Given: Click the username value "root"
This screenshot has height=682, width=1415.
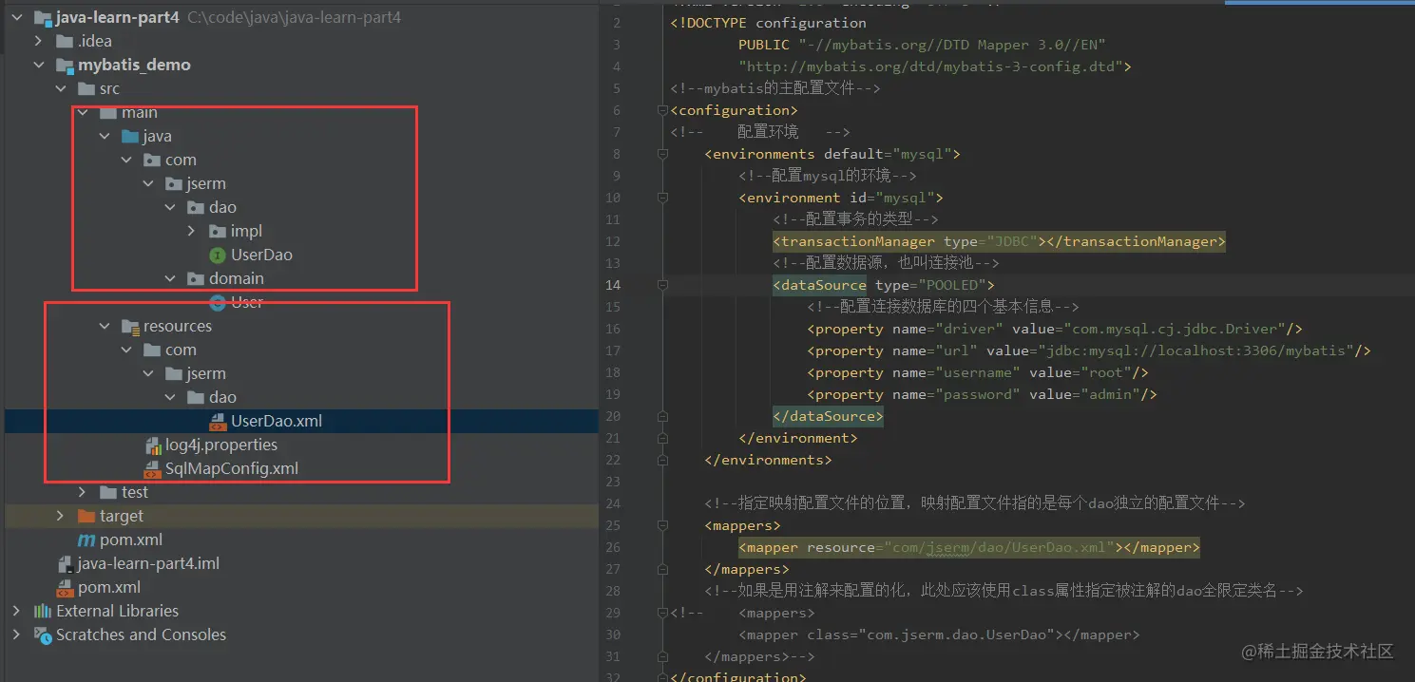Looking at the screenshot, I should click(1106, 372).
